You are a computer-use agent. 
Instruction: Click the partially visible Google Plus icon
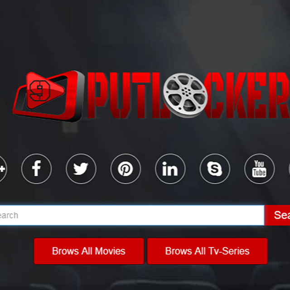coord(2,169)
